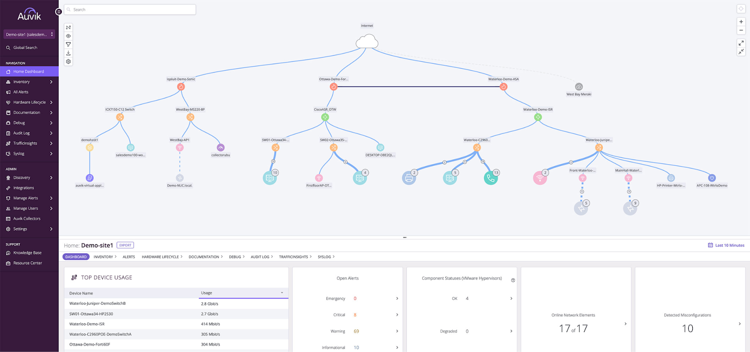Select the Waterloo-Demo-ASA firewall node
Screen dimensions: 750x352
[x=503, y=87]
